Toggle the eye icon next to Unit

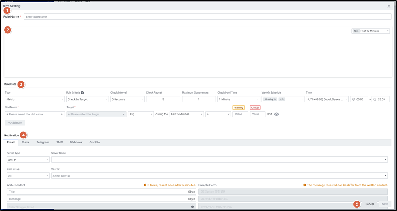click(x=277, y=114)
